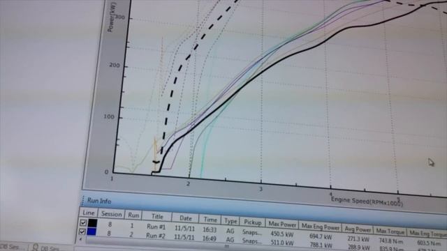Click the 511.0 kW max power value
Screen dimensions: 447x251
tap(282, 243)
